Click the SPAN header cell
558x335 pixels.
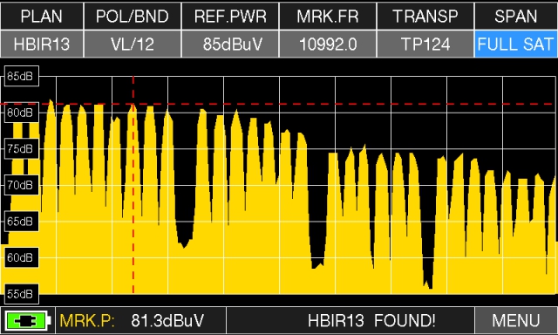pos(516,16)
